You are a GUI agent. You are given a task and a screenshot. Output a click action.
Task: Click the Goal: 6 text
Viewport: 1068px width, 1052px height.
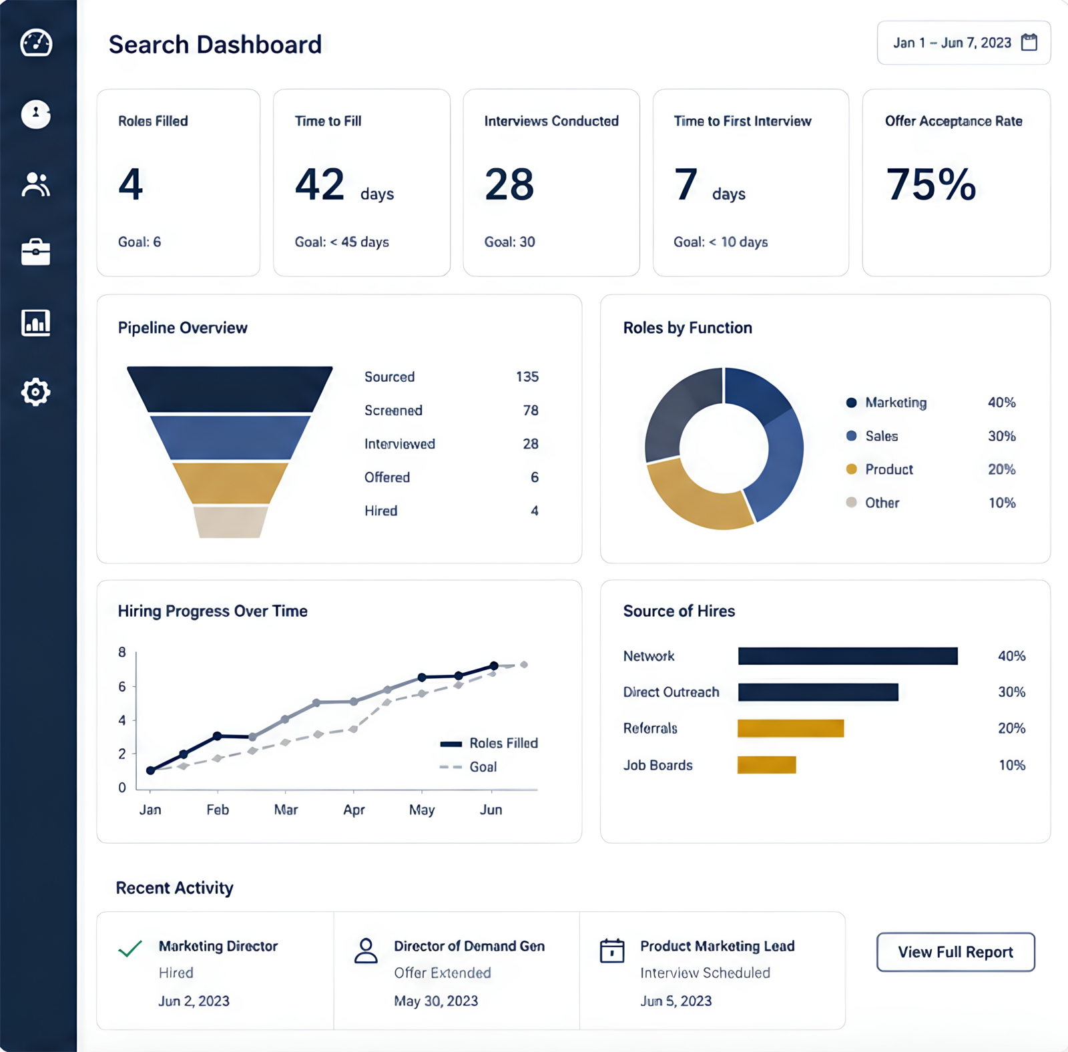tap(140, 242)
